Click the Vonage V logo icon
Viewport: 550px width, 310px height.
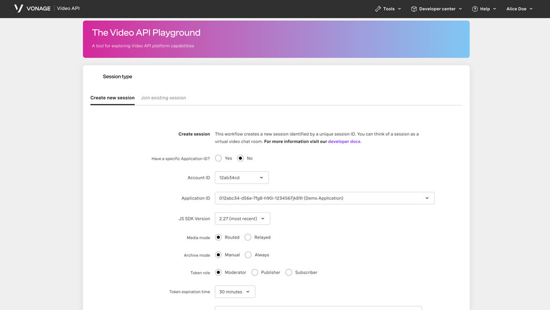pyautogui.click(x=19, y=8)
